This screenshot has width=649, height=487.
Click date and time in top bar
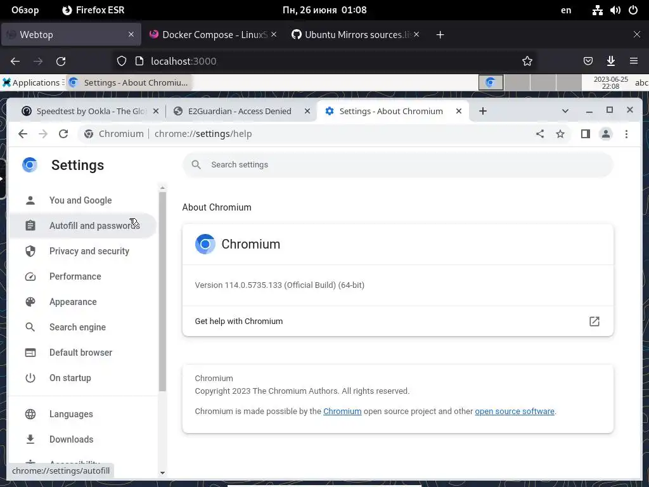(x=324, y=10)
